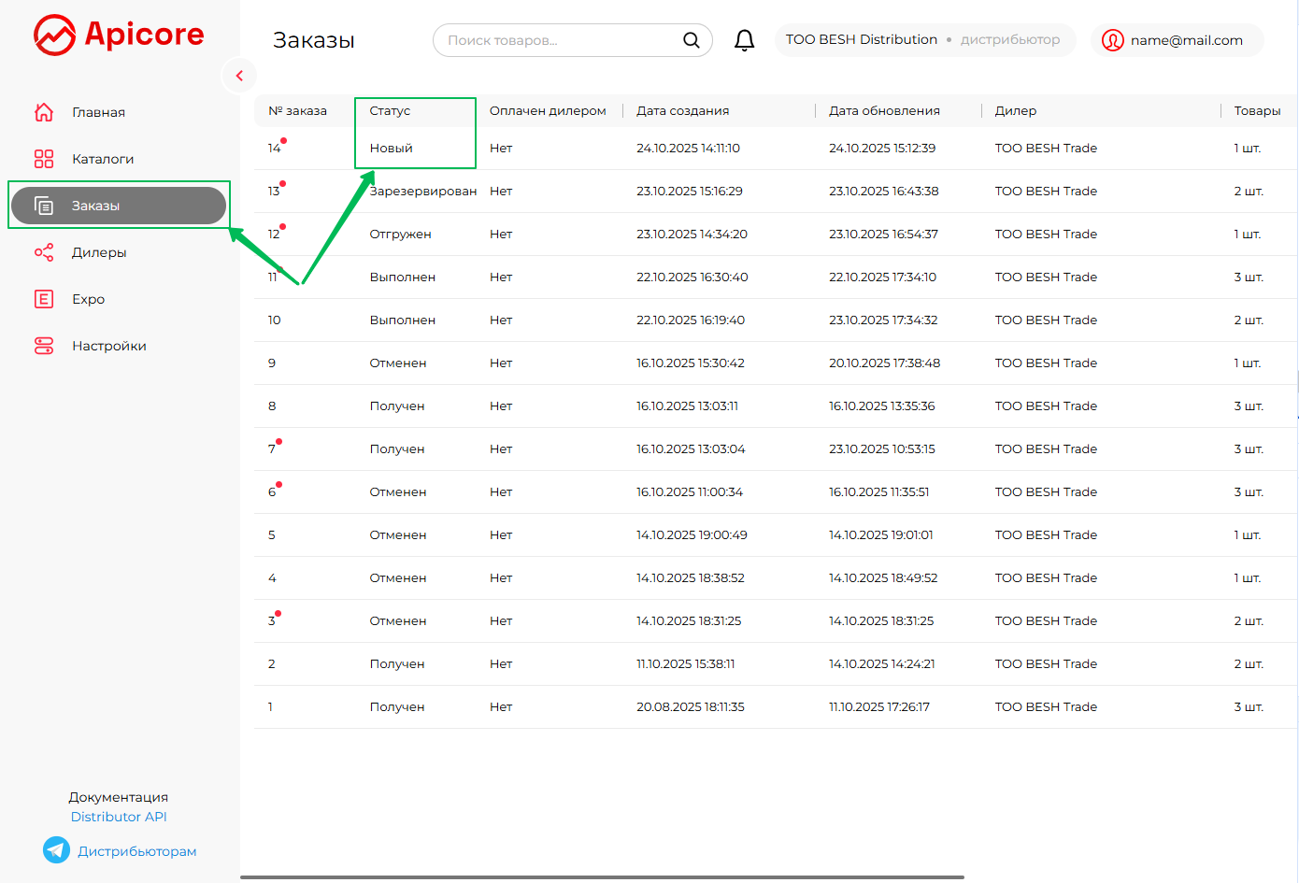This screenshot has height=883, width=1299.
Task: Focus the Поиск товаров search field
Action: pos(561,40)
